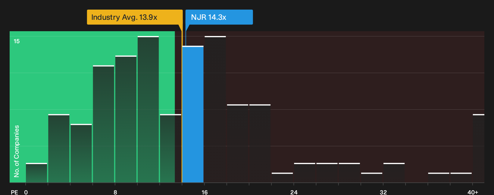
Task: Select the bar for PE 6 to 8
Action: tap(104, 124)
